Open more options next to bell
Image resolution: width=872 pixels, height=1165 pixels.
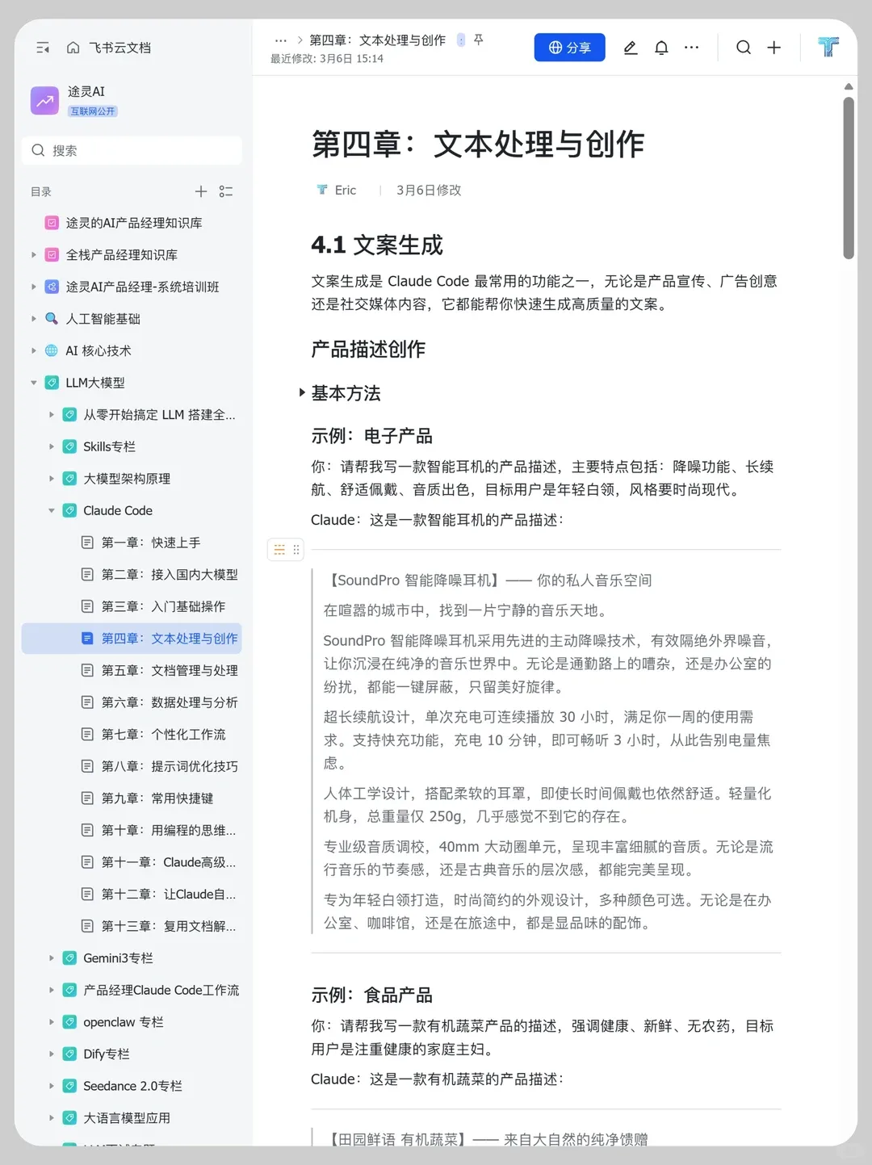point(691,48)
